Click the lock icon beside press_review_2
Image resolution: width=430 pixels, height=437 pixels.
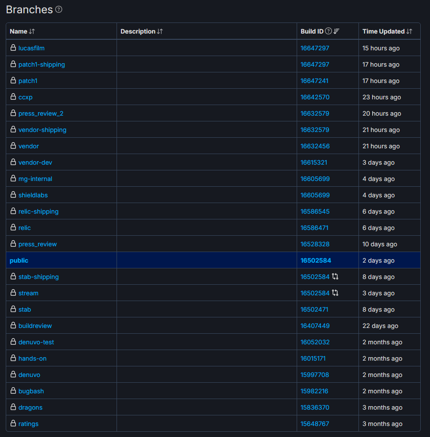click(x=12, y=113)
